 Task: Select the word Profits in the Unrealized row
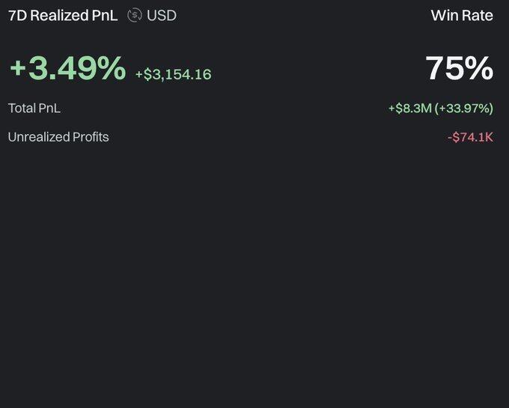[x=91, y=137]
